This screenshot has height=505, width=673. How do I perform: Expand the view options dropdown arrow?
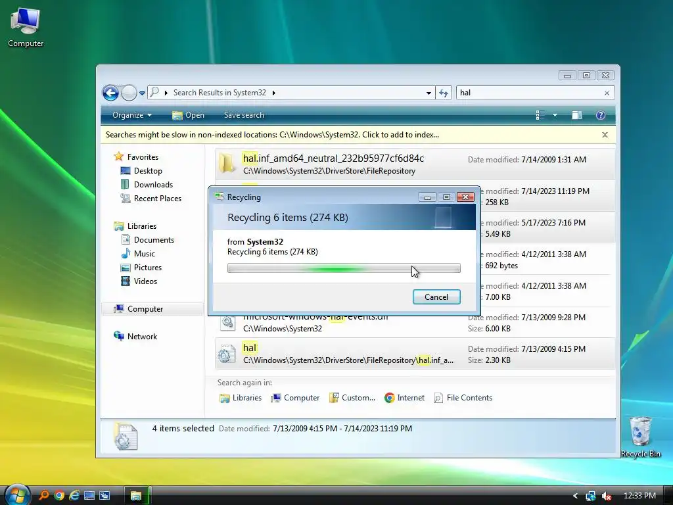pos(555,115)
